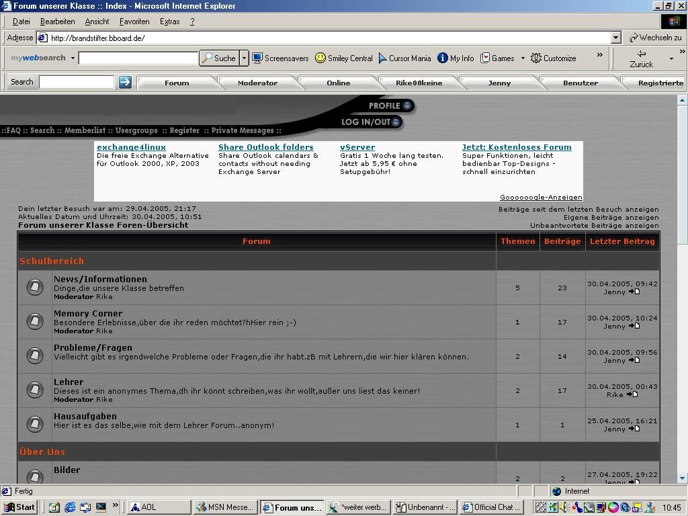688x516 pixels.
Task: Click News/Informationen forum status icon
Action: (x=35, y=288)
